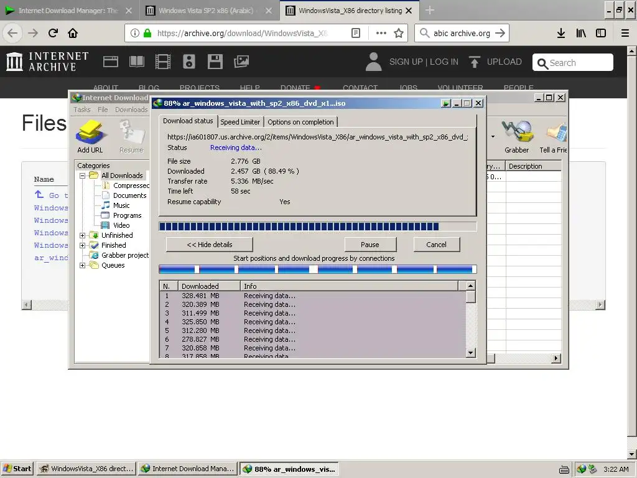Viewport: 637px width, 478px height.
Task: Open Internet Archive web section icon
Action: pyautogui.click(x=111, y=62)
